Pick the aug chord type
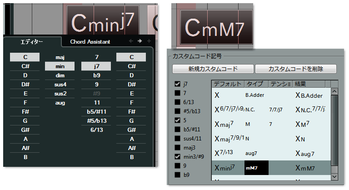Image resolution: width=349 pixels, height=190 pixels. (60, 103)
